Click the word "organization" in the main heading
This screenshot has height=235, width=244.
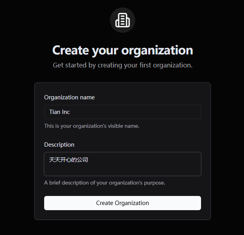point(157,51)
